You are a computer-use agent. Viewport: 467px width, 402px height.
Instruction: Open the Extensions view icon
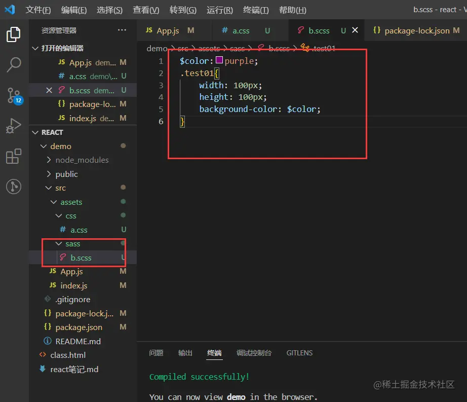tap(14, 156)
